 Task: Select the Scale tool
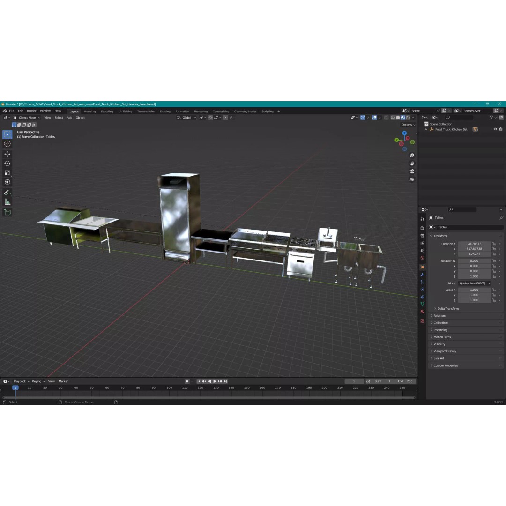[x=7, y=172]
